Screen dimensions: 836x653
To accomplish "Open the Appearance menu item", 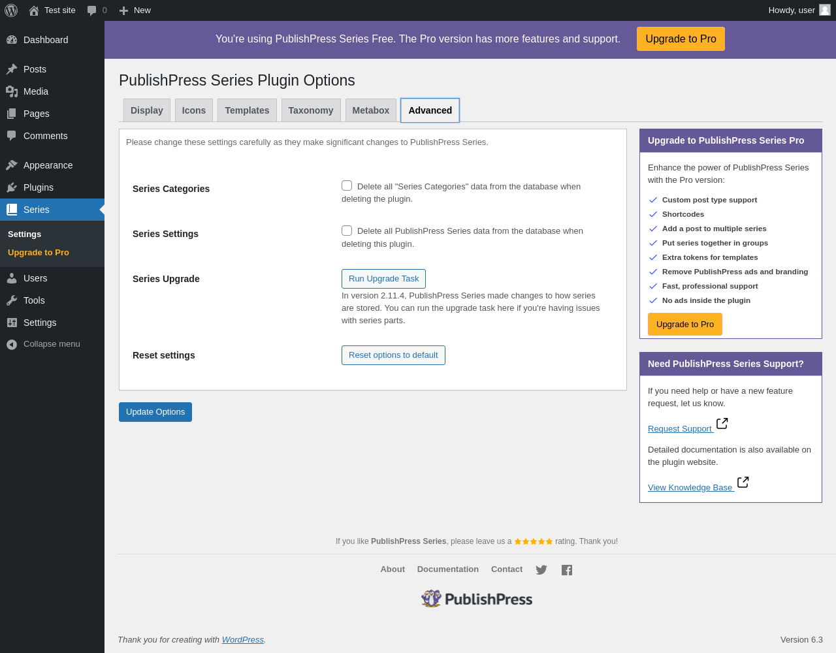I will pyautogui.click(x=52, y=165).
